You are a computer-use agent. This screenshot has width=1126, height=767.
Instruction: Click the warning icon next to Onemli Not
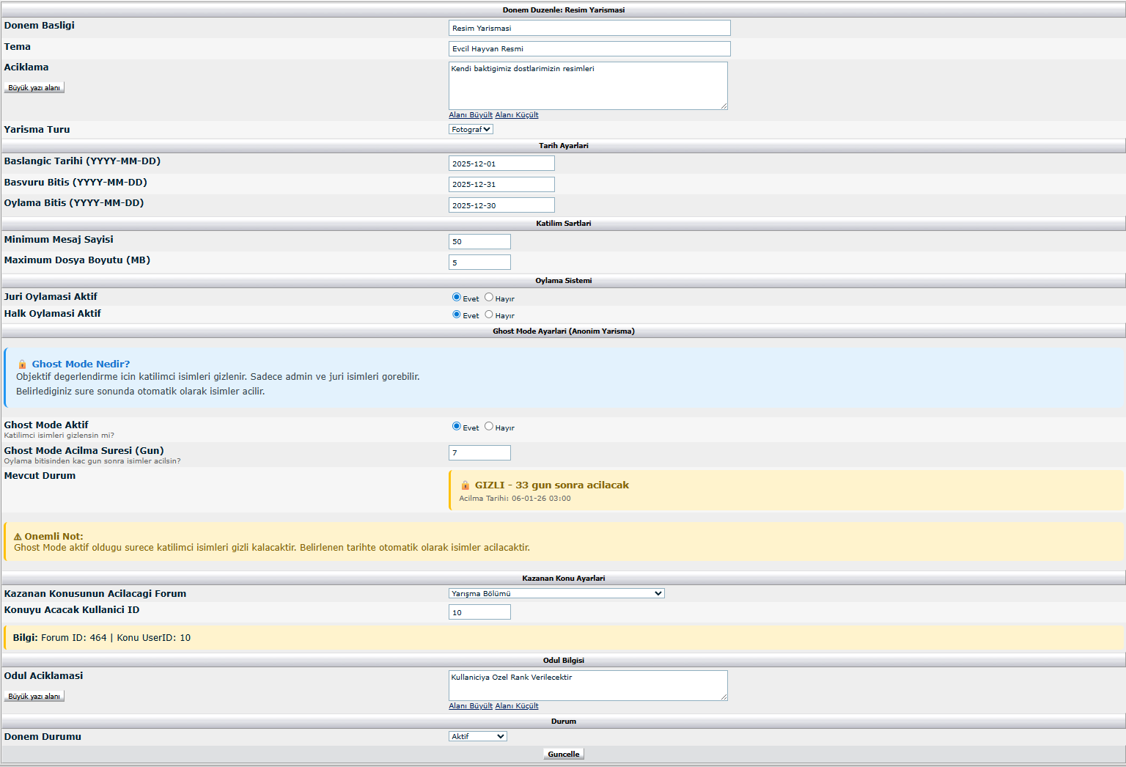click(x=18, y=537)
